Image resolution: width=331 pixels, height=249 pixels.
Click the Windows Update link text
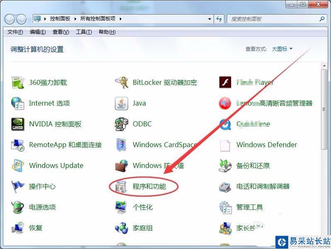click(56, 165)
